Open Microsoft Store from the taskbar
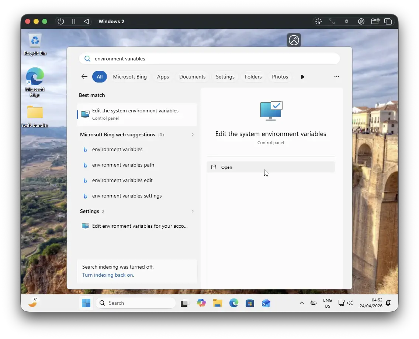Viewport: 419px width, 339px height. coord(250,303)
